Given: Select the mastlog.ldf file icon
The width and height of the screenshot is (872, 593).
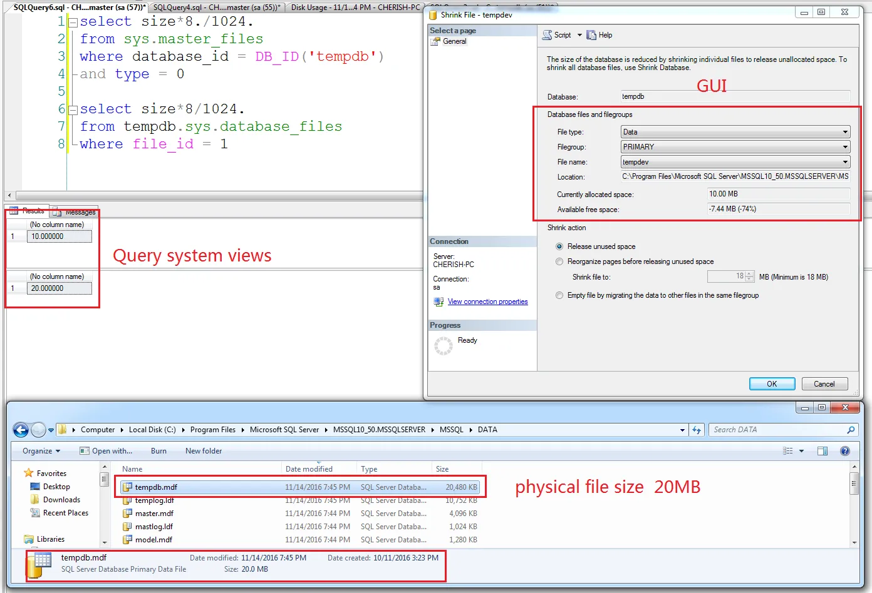Looking at the screenshot, I should coord(127,527).
